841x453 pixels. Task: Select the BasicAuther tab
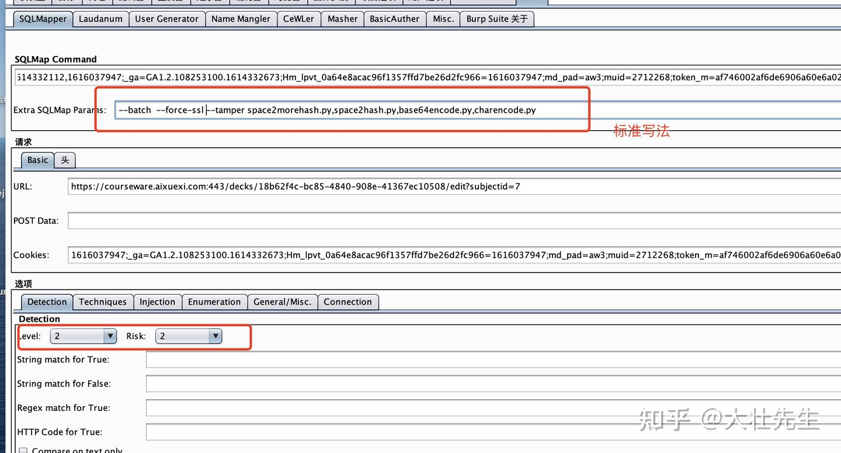coord(395,18)
